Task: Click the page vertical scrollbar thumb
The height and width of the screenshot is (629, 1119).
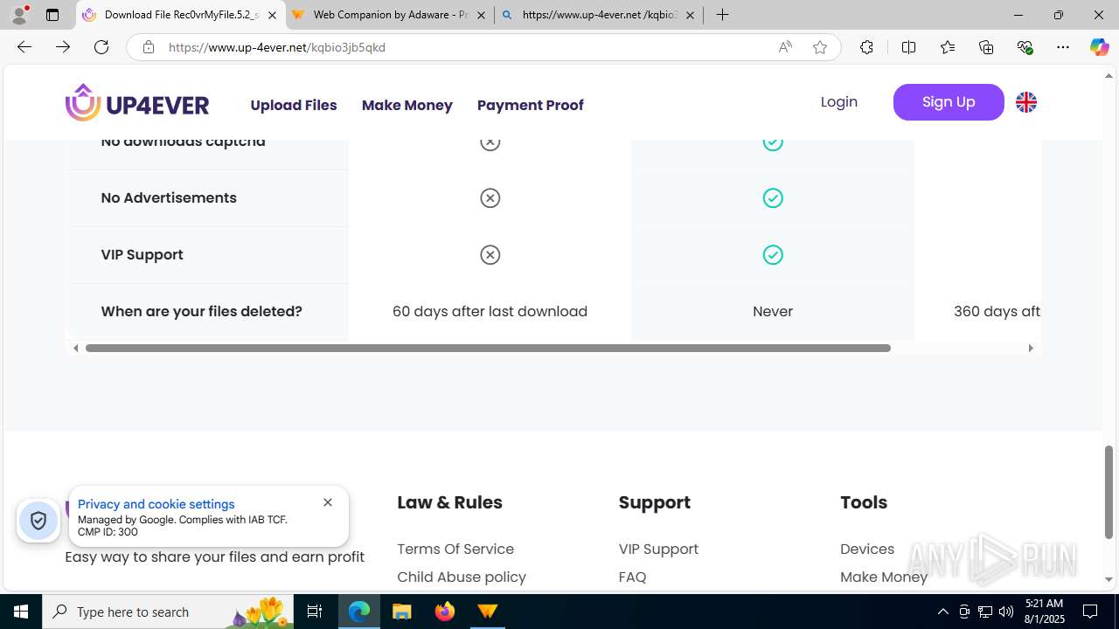Action: tap(1109, 492)
